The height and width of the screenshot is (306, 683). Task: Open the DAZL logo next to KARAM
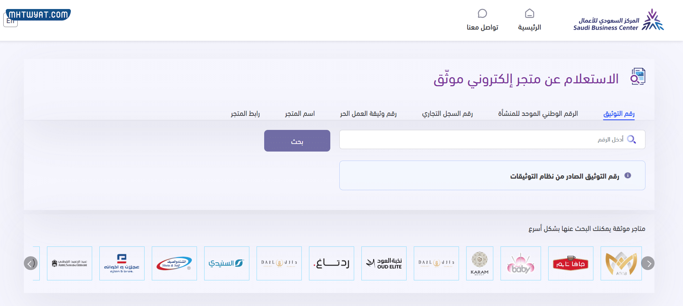(x=436, y=263)
